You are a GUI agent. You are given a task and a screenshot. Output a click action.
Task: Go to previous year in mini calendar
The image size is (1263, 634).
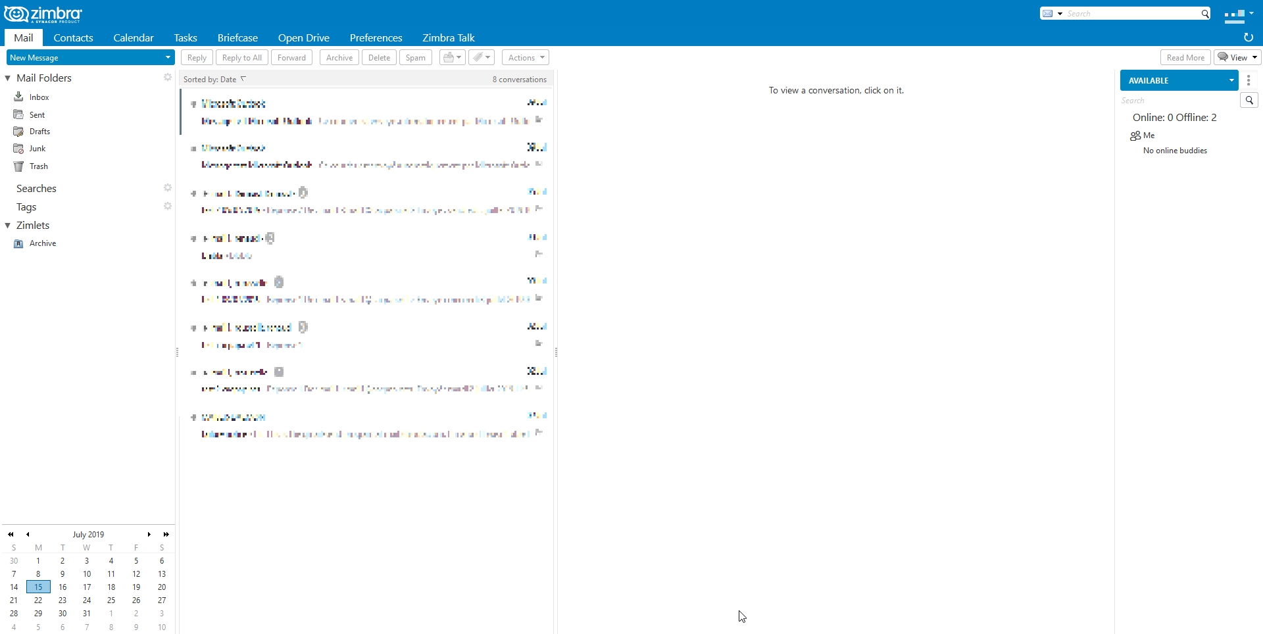click(11, 535)
